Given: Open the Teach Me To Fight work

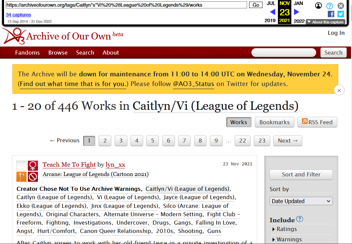Looking at the screenshot, I should [69, 165].
